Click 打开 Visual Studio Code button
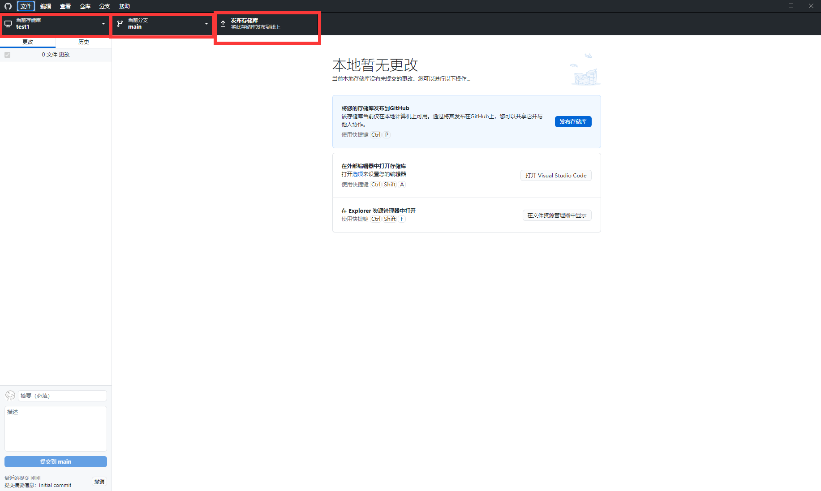Screen dimensions: 821x491 pos(555,175)
